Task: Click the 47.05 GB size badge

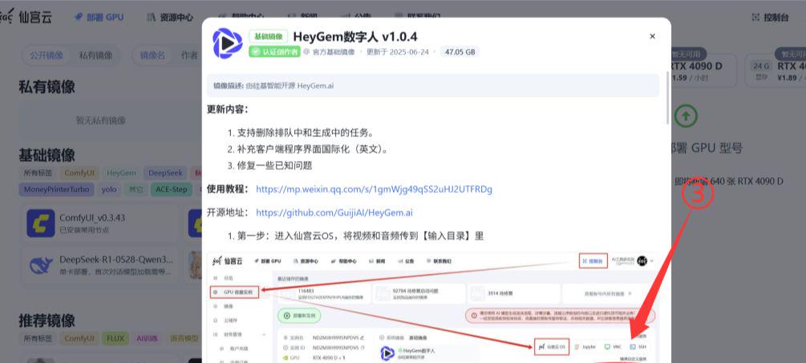Action: [x=460, y=52]
